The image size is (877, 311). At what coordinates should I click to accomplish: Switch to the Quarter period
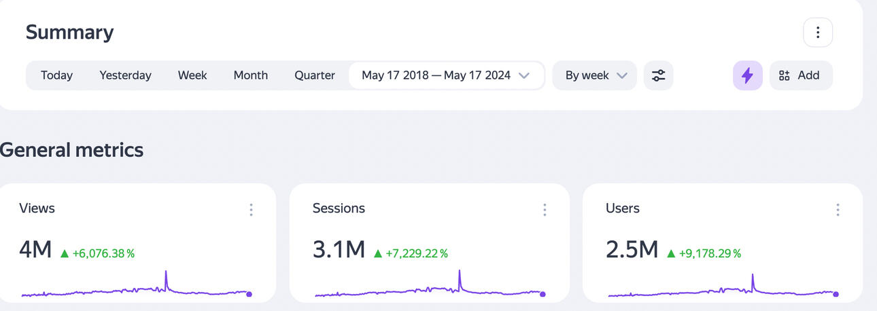click(314, 75)
